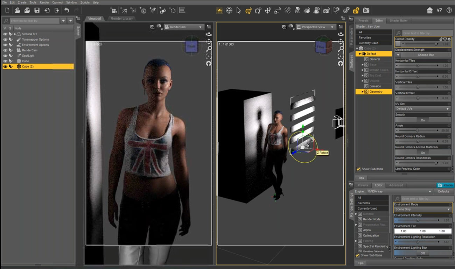Collapse the Default surface group

click(x=359, y=54)
